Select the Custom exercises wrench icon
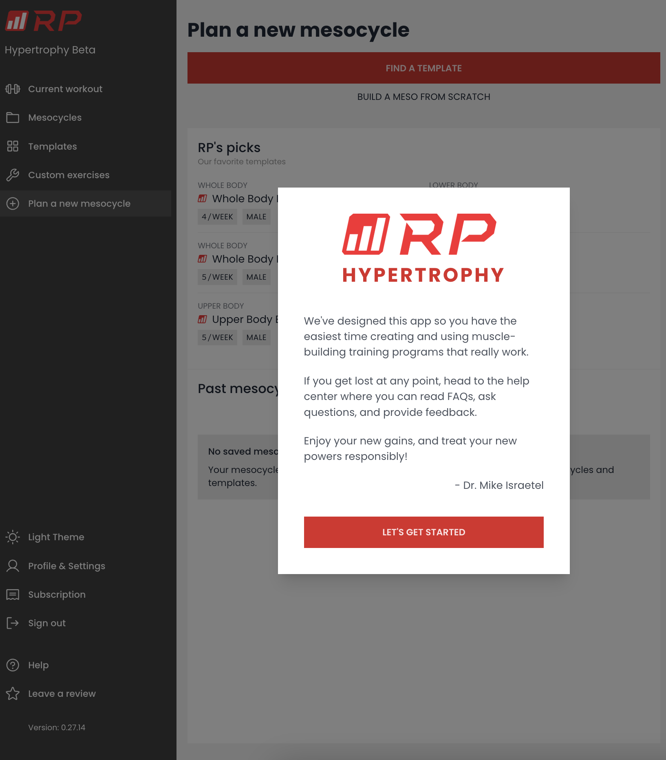666x760 pixels. pyautogui.click(x=13, y=175)
